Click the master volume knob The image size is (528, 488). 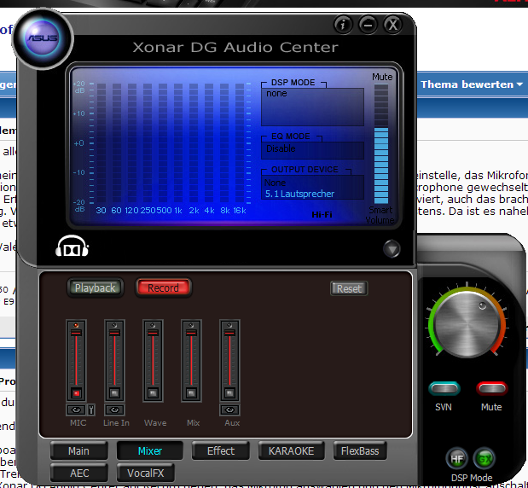[x=467, y=324]
